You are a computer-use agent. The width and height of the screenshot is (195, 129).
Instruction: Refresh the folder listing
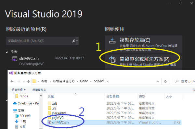coord(165,81)
